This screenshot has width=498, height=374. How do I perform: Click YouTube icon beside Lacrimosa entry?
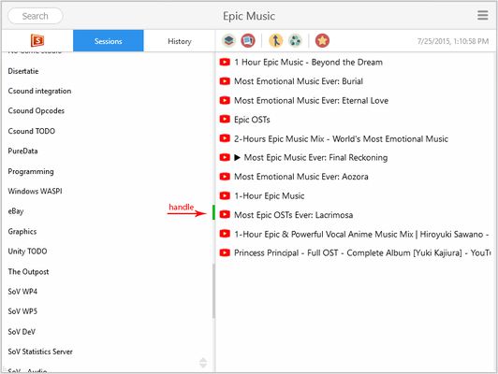[225, 215]
